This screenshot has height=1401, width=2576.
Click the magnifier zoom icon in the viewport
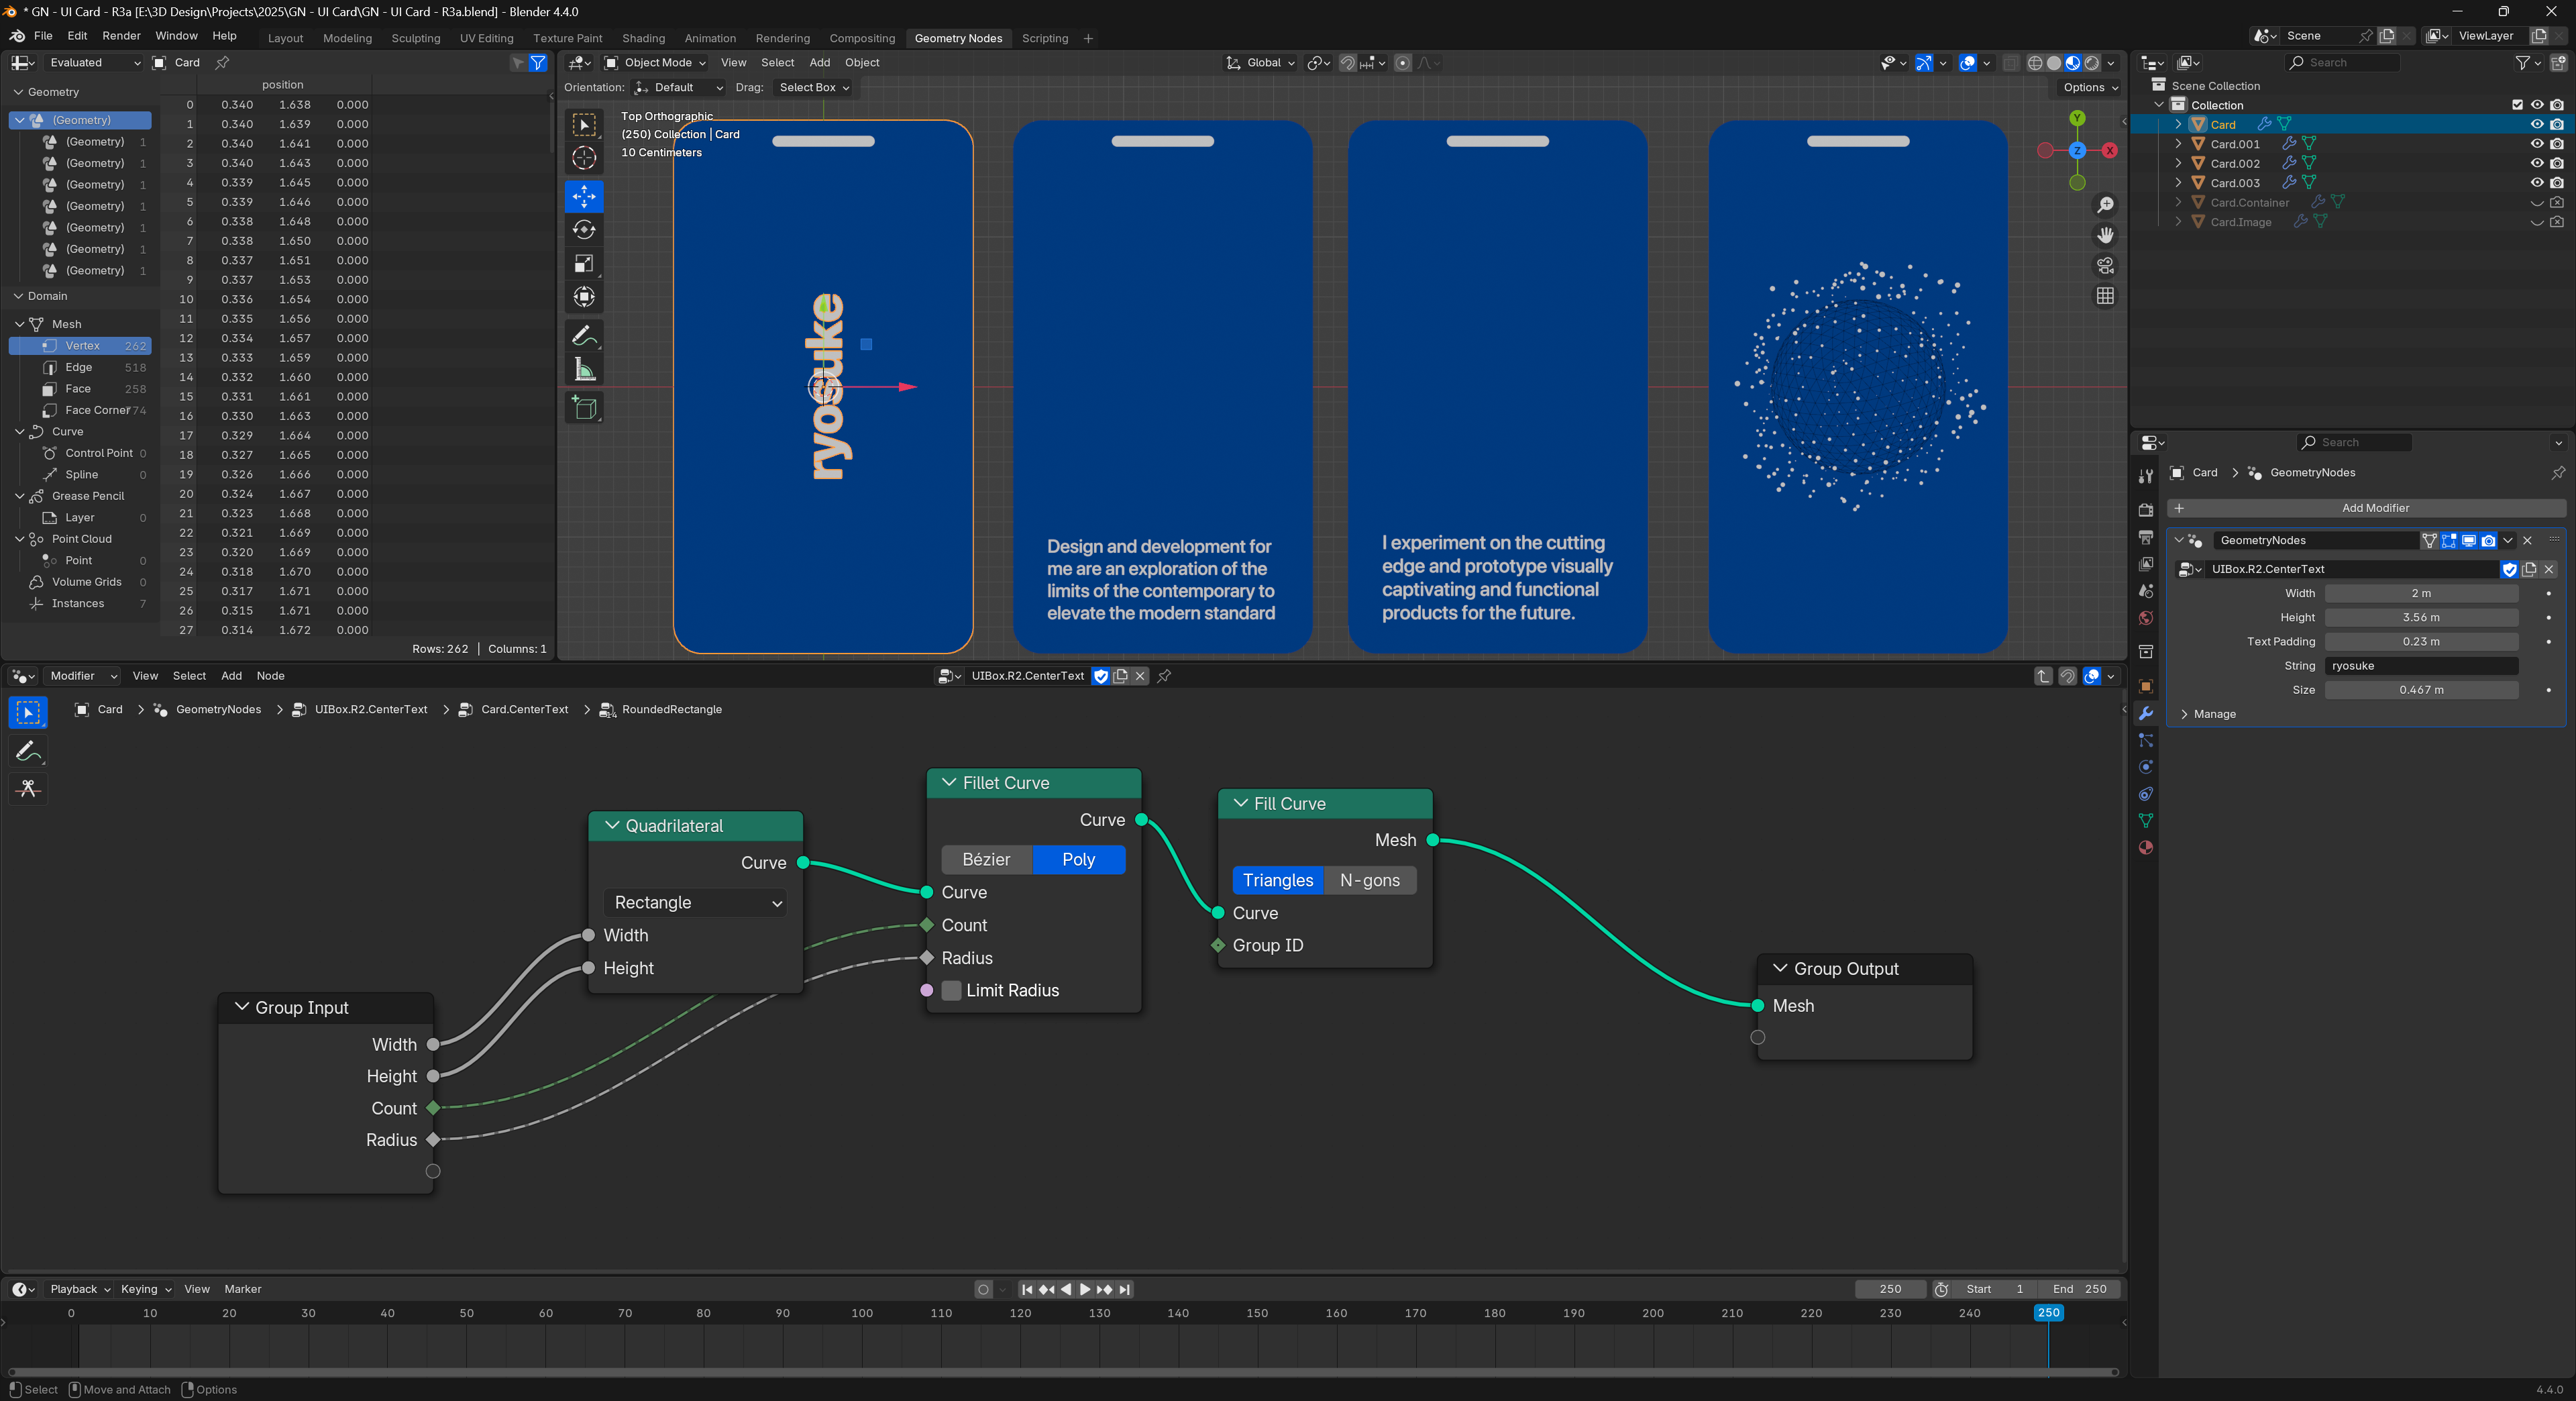pyautogui.click(x=2105, y=204)
